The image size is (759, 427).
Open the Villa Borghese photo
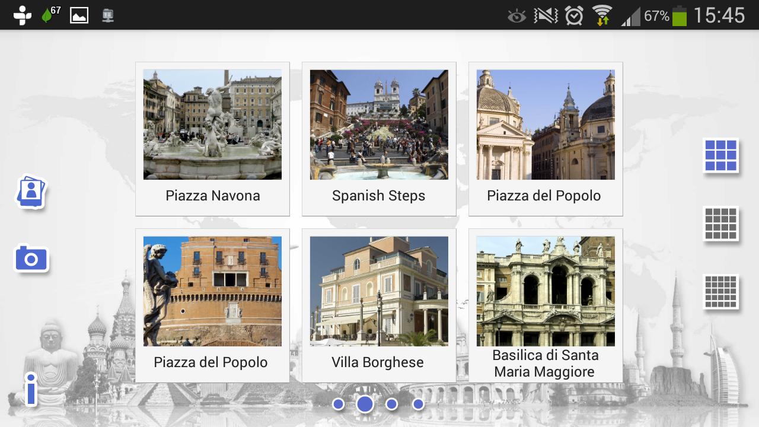(379, 291)
